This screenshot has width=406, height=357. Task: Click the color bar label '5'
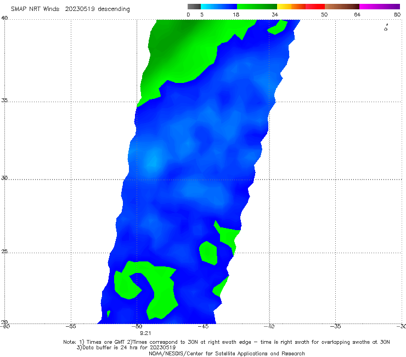click(x=202, y=14)
